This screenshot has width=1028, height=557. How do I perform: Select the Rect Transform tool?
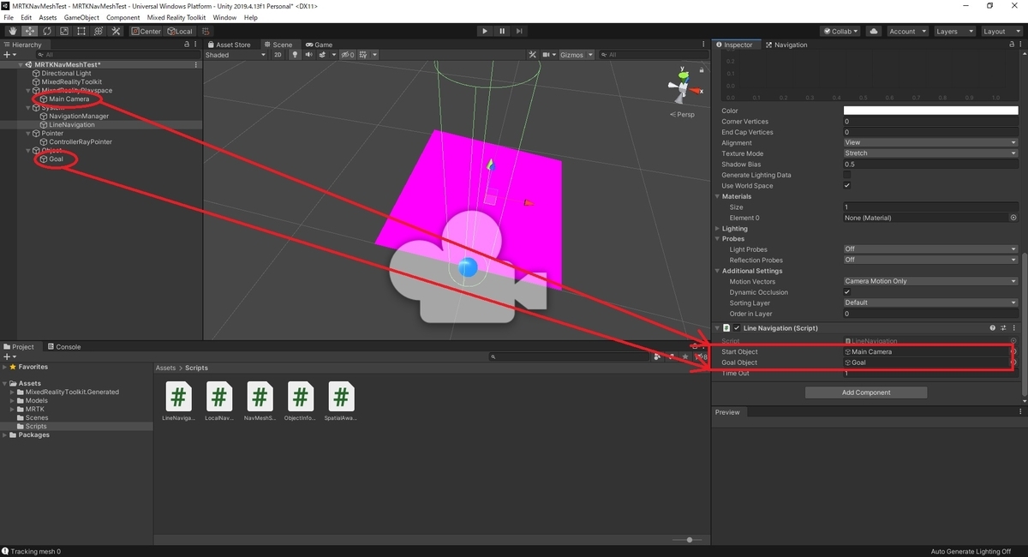81,31
